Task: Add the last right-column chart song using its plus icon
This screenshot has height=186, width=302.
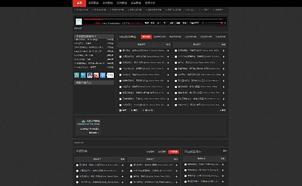Action: point(224,105)
